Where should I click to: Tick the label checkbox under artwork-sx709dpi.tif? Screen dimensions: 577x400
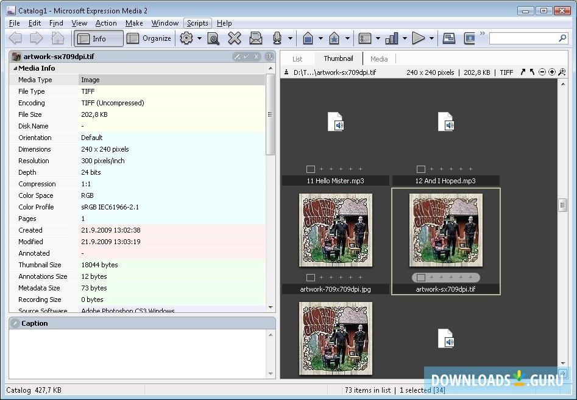[x=420, y=278]
